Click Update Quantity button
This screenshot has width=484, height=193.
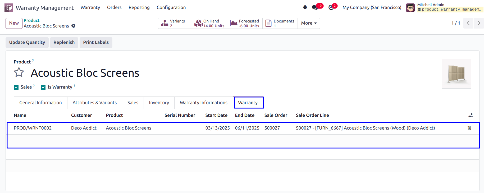point(27,42)
